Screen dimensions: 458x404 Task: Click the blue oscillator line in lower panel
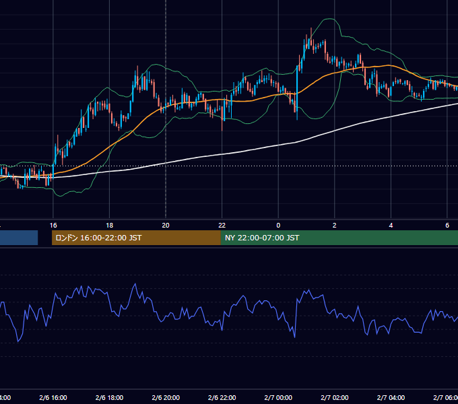pos(222,329)
